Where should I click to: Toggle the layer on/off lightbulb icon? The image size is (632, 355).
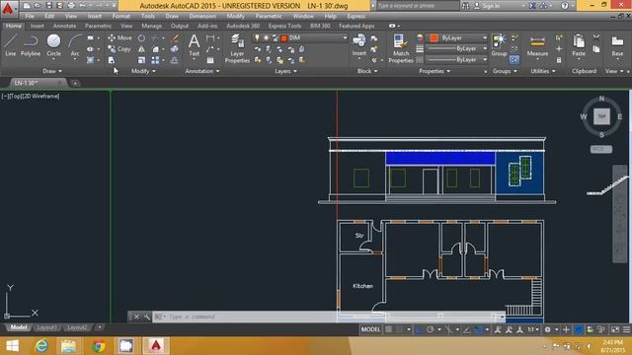[257, 37]
